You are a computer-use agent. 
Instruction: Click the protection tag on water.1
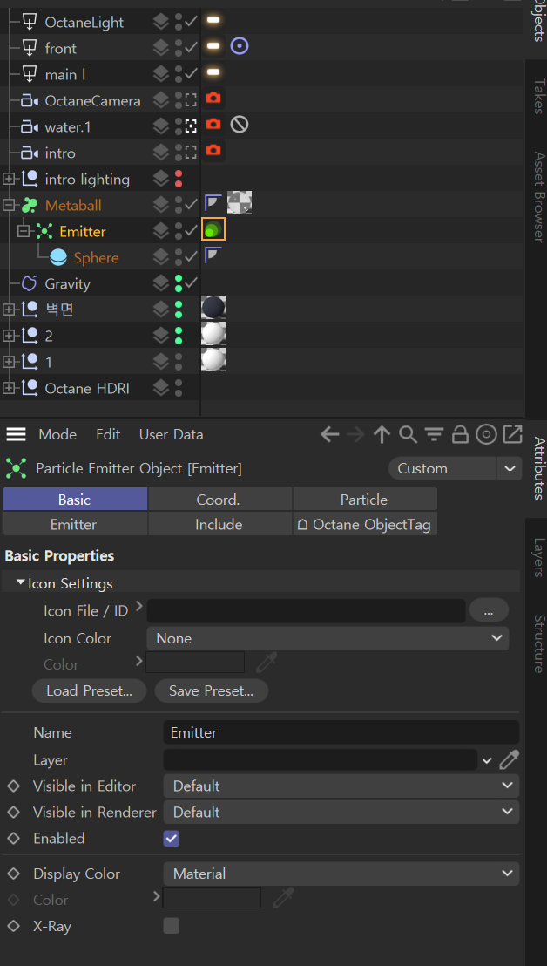tap(240, 125)
